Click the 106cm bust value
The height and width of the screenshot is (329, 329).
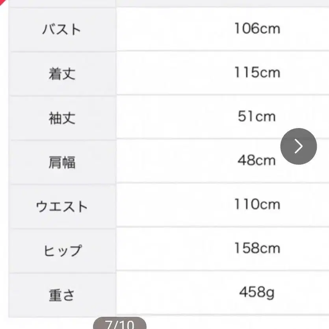257,29
